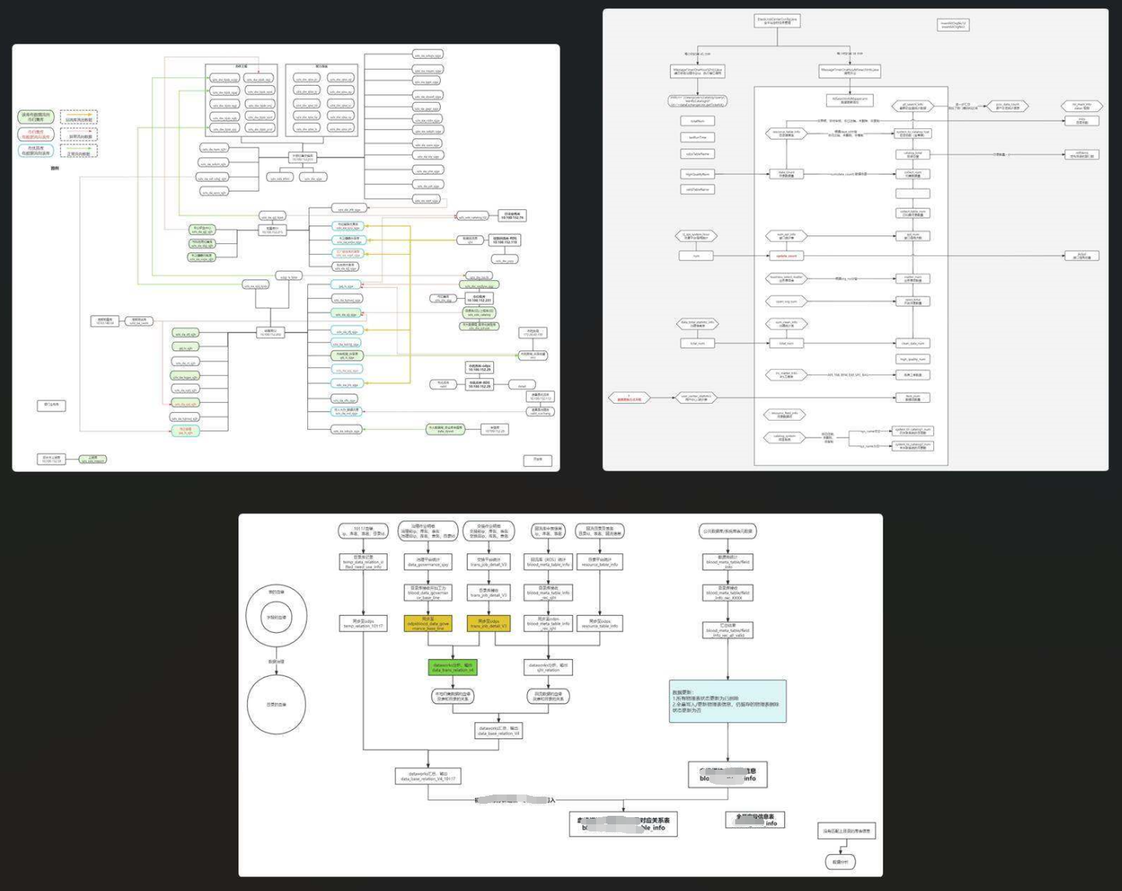Viewport: 1122px width, 891px height.
Task: Select the data_base_relation_V4_10117 output box
Action: point(428,776)
